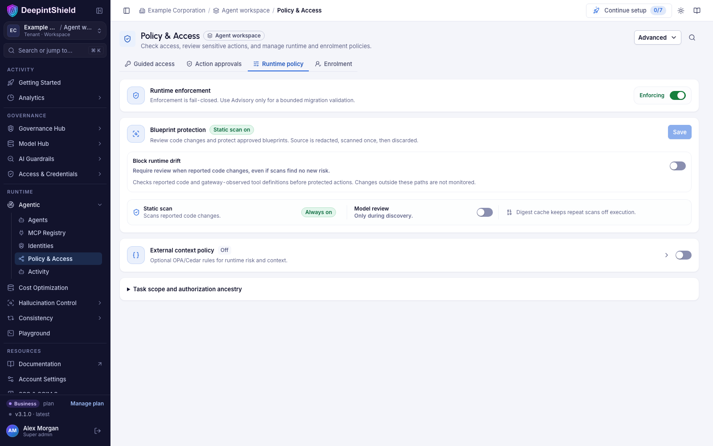
Task: Click the log out icon next to Alex Morgan
Action: 98,431
